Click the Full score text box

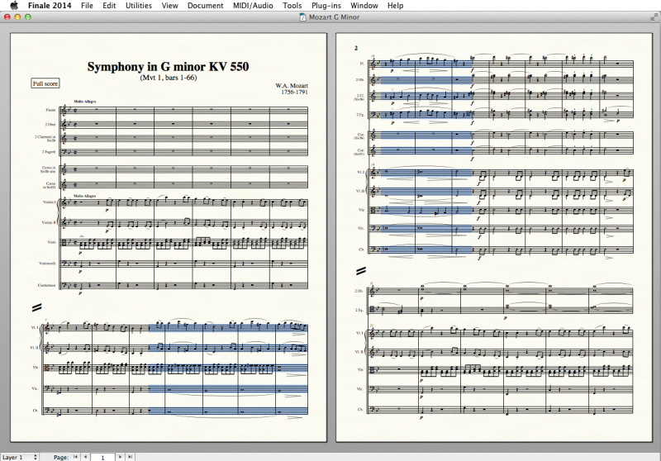click(x=45, y=83)
